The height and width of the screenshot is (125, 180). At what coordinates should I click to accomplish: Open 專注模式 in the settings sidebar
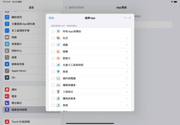click(x=17, y=103)
